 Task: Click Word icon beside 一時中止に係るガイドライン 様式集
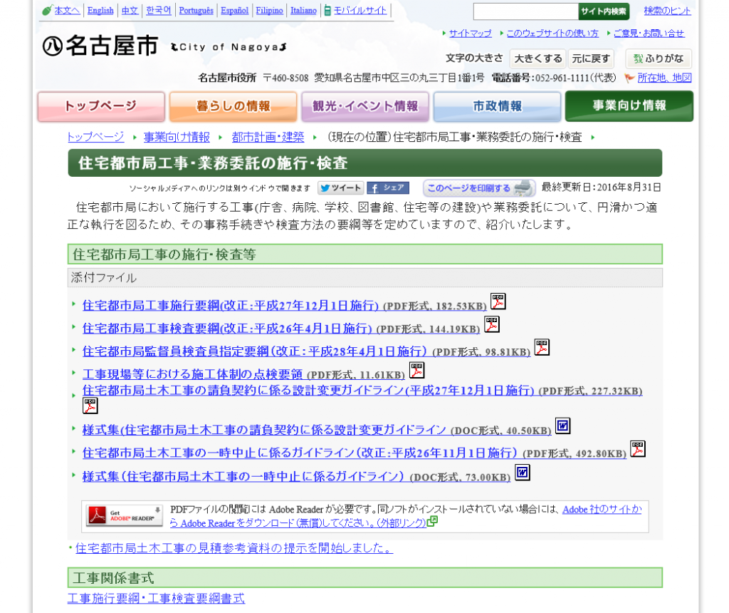523,473
